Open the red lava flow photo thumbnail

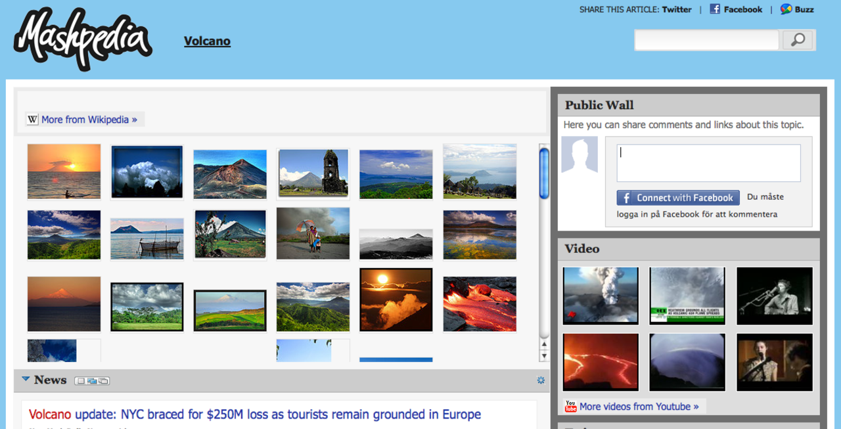(x=480, y=304)
